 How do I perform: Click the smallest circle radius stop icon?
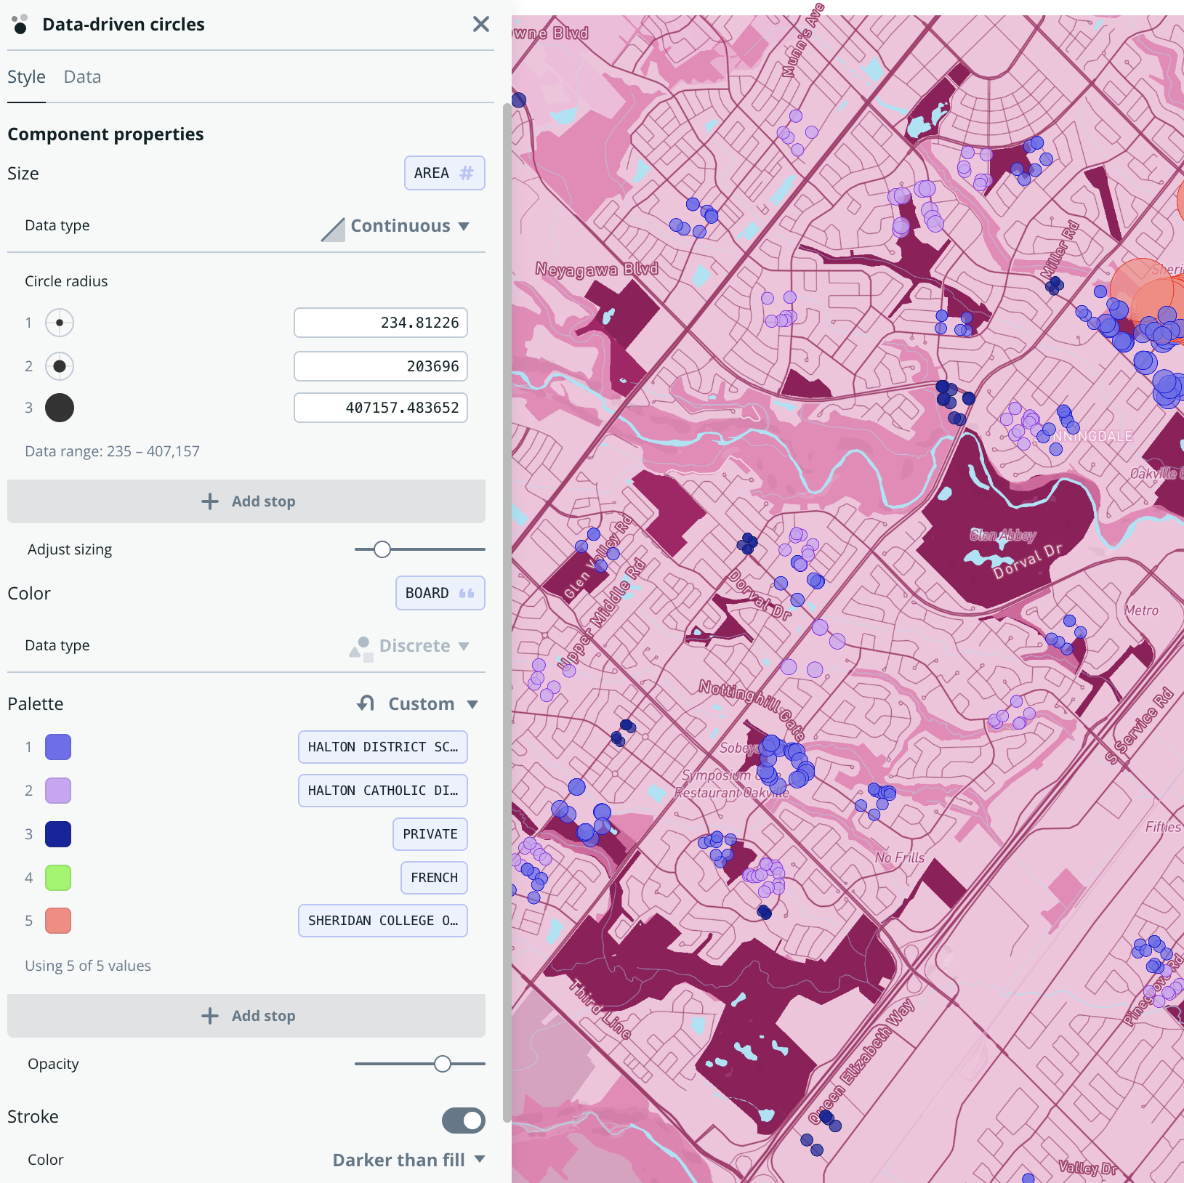(x=60, y=323)
